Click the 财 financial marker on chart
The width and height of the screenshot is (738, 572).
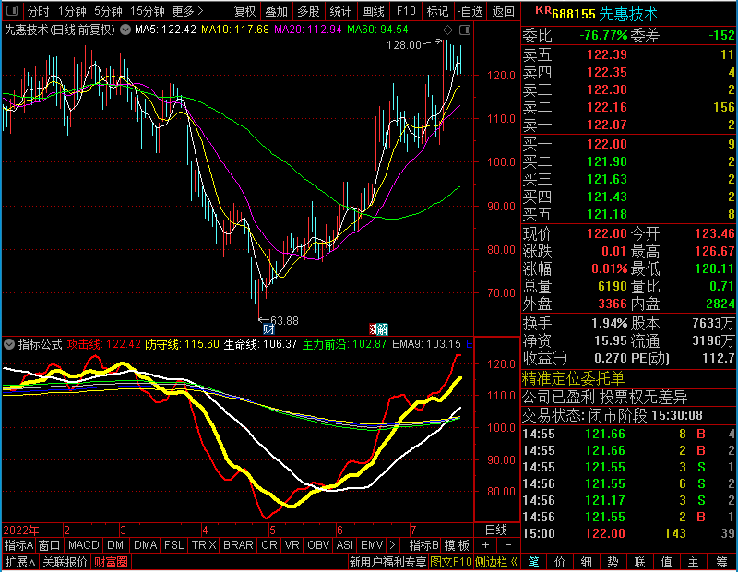point(268,328)
